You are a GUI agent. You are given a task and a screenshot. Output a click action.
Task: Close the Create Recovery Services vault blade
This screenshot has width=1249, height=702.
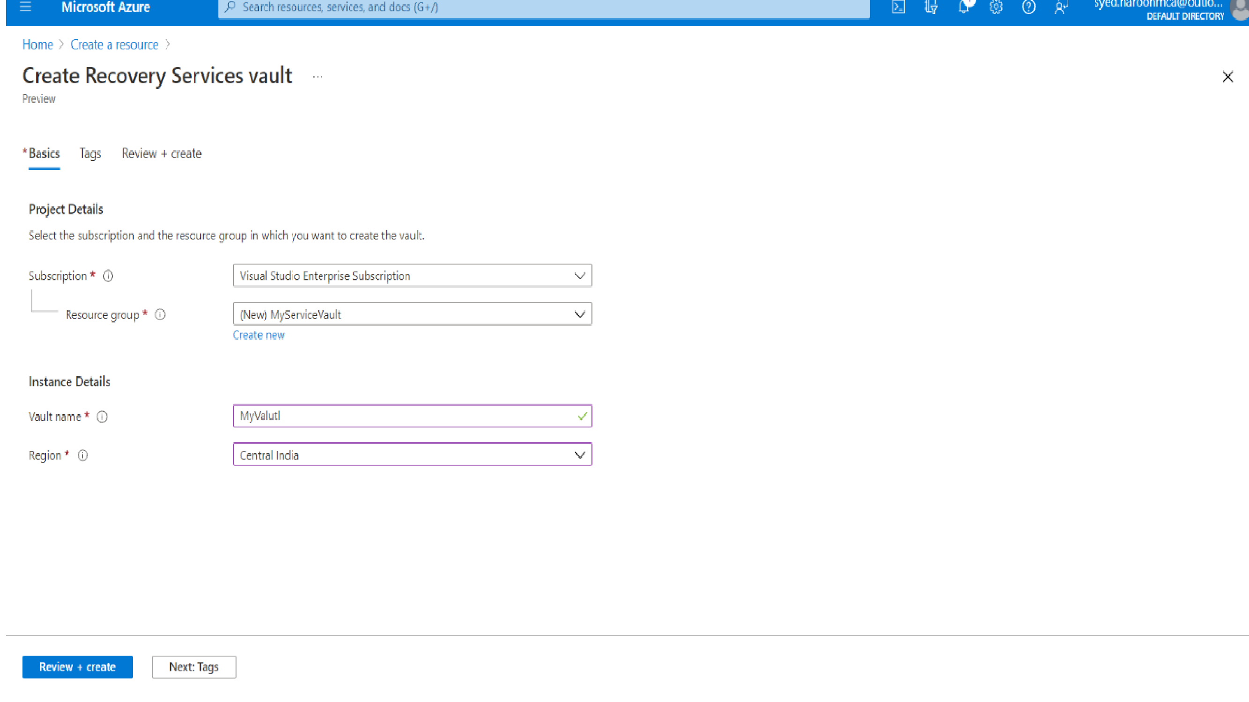tap(1227, 77)
